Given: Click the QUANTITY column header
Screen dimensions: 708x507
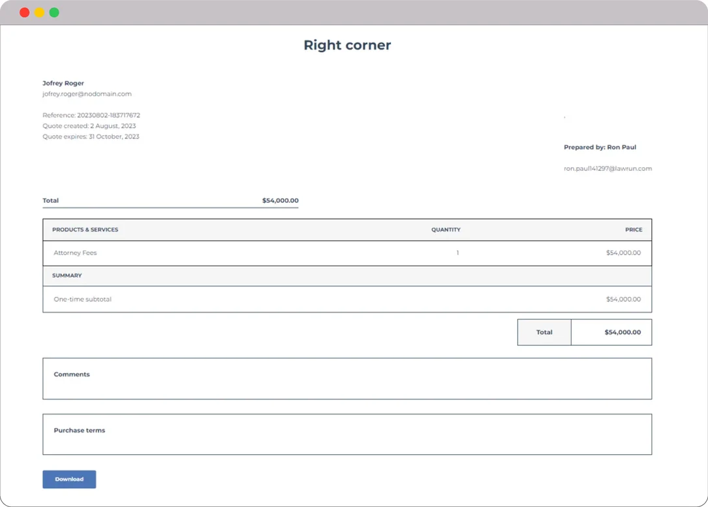Looking at the screenshot, I should click(x=446, y=229).
